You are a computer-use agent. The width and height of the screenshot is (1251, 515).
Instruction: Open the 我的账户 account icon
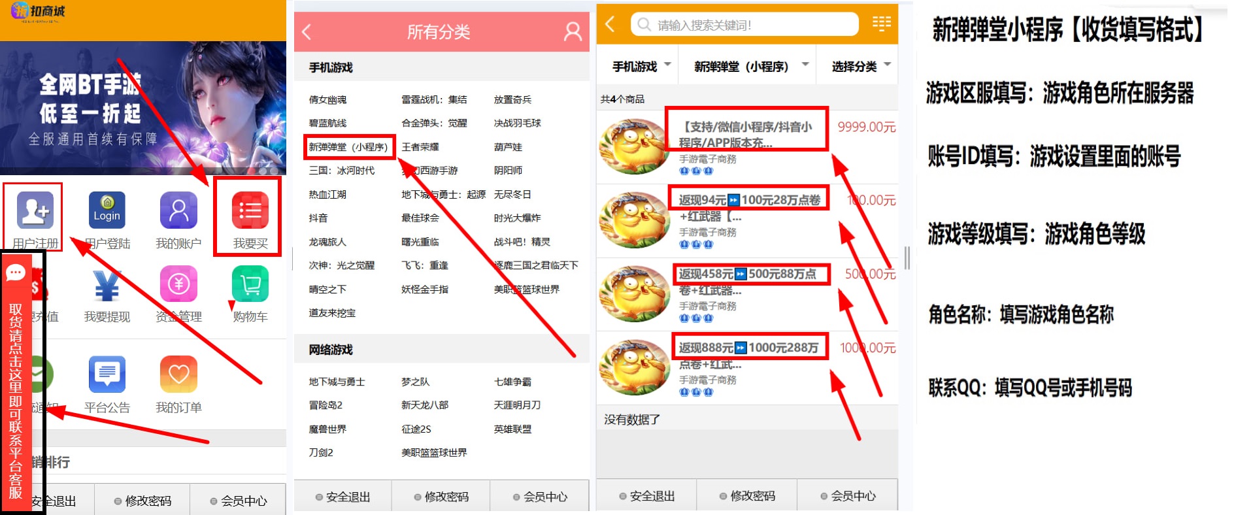pos(178,210)
